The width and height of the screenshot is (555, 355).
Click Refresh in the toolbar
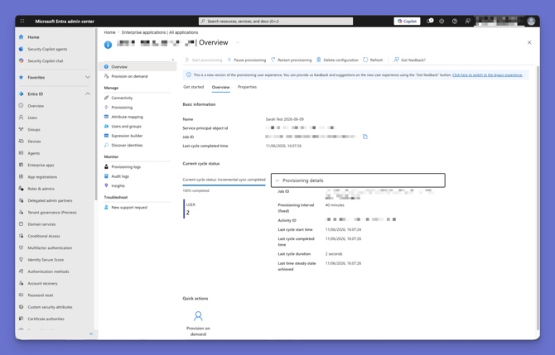click(373, 60)
